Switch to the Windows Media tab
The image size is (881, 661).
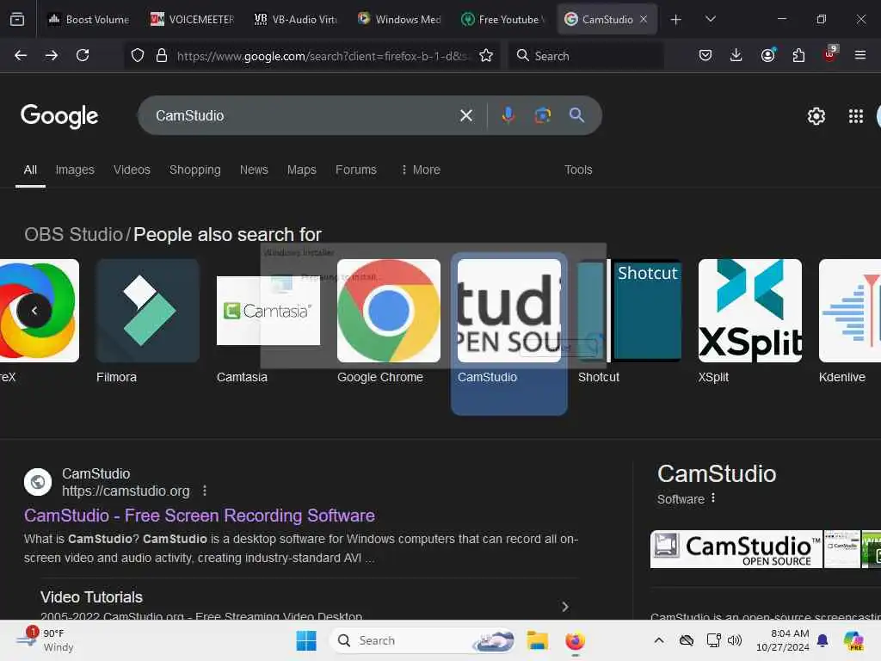pyautogui.click(x=399, y=19)
